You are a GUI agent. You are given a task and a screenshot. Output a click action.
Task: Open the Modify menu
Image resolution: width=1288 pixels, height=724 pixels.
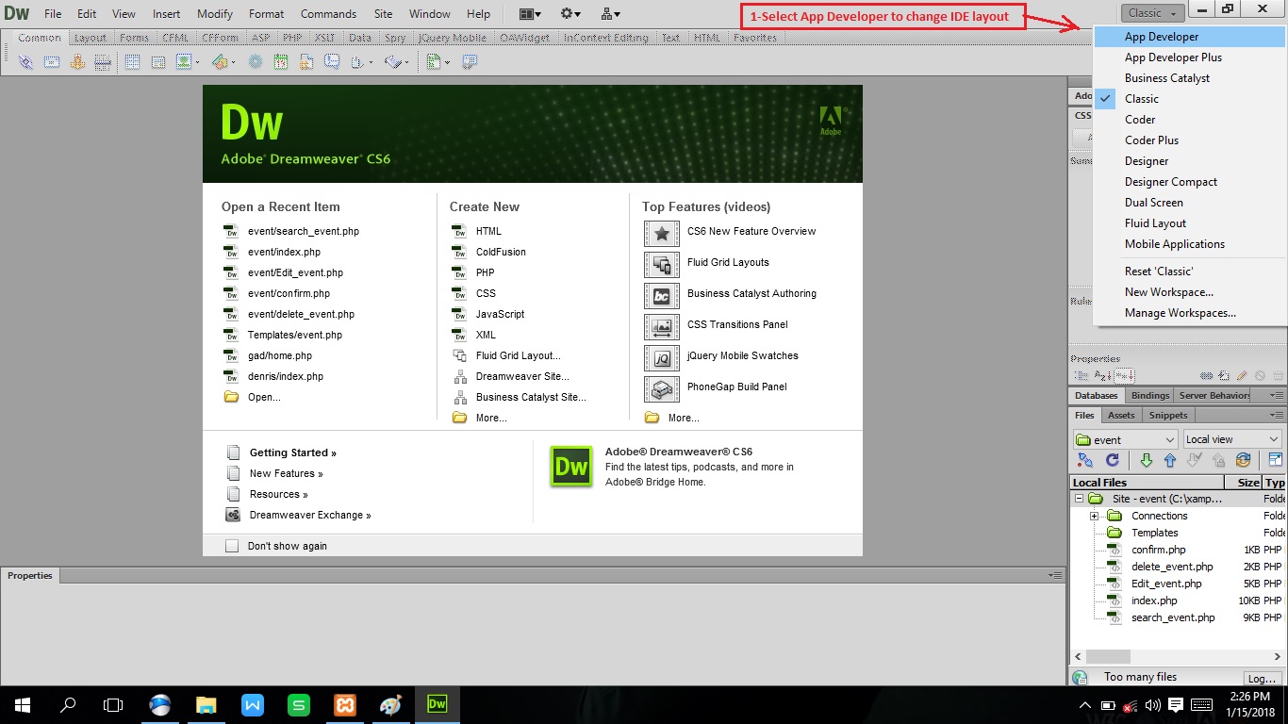[215, 14]
